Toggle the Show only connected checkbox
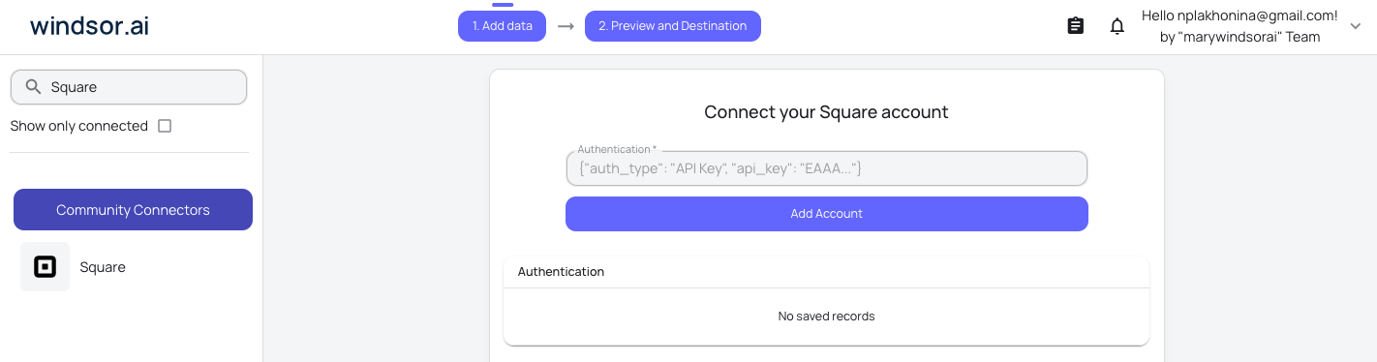 pos(165,126)
